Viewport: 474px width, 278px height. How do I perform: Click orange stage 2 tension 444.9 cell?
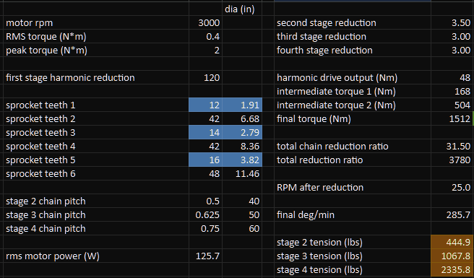click(452, 243)
